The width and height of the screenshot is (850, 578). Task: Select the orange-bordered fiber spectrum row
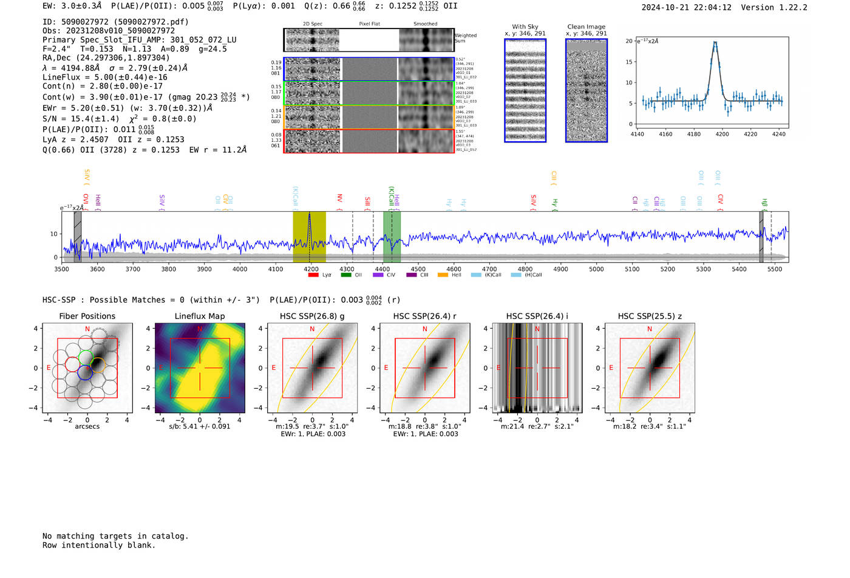[369, 117]
